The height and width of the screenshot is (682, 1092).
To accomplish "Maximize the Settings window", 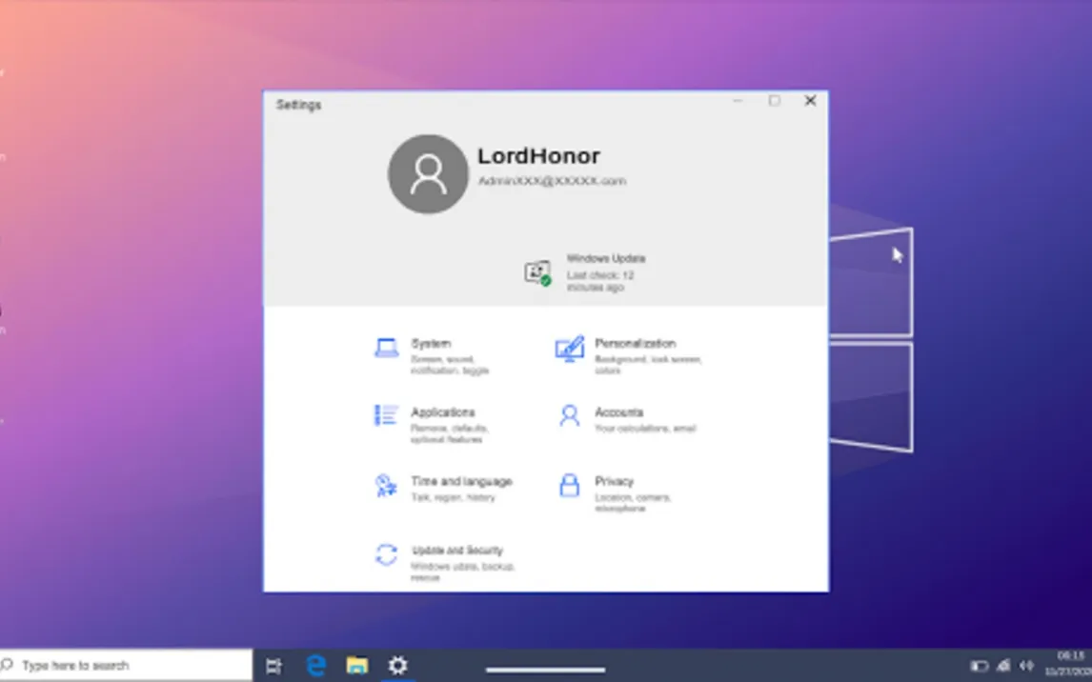I will coord(774,101).
